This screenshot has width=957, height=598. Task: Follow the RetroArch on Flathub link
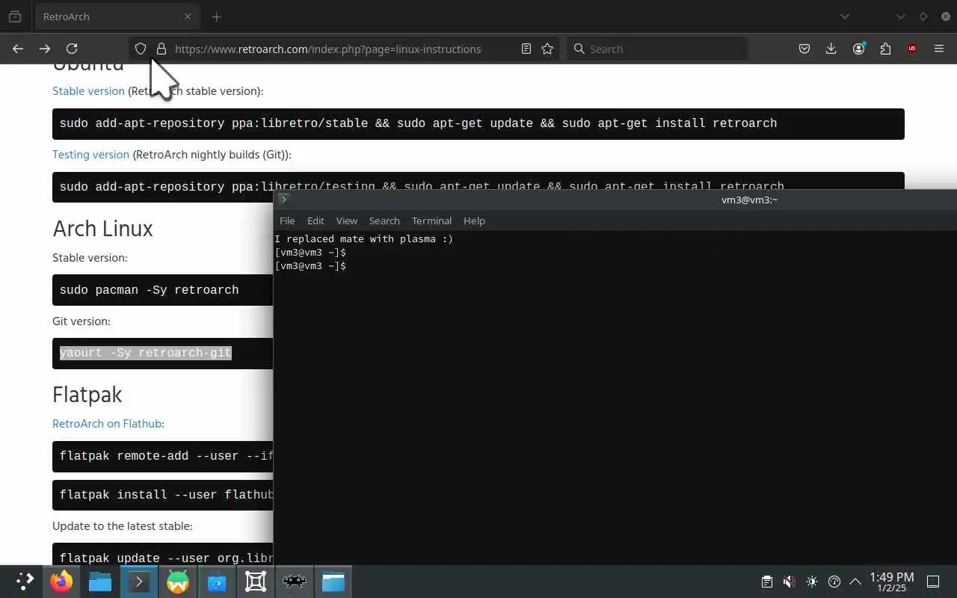pyautogui.click(x=108, y=423)
